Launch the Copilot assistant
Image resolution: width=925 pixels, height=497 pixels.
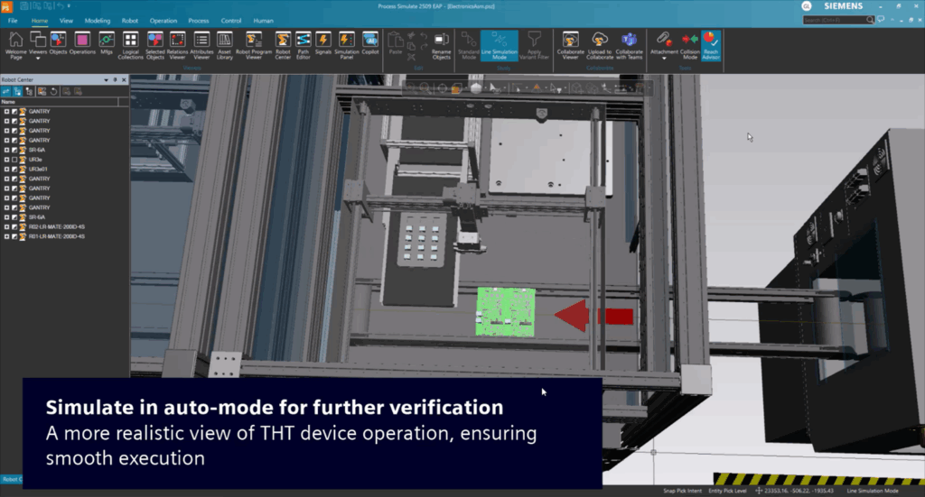[x=369, y=44]
